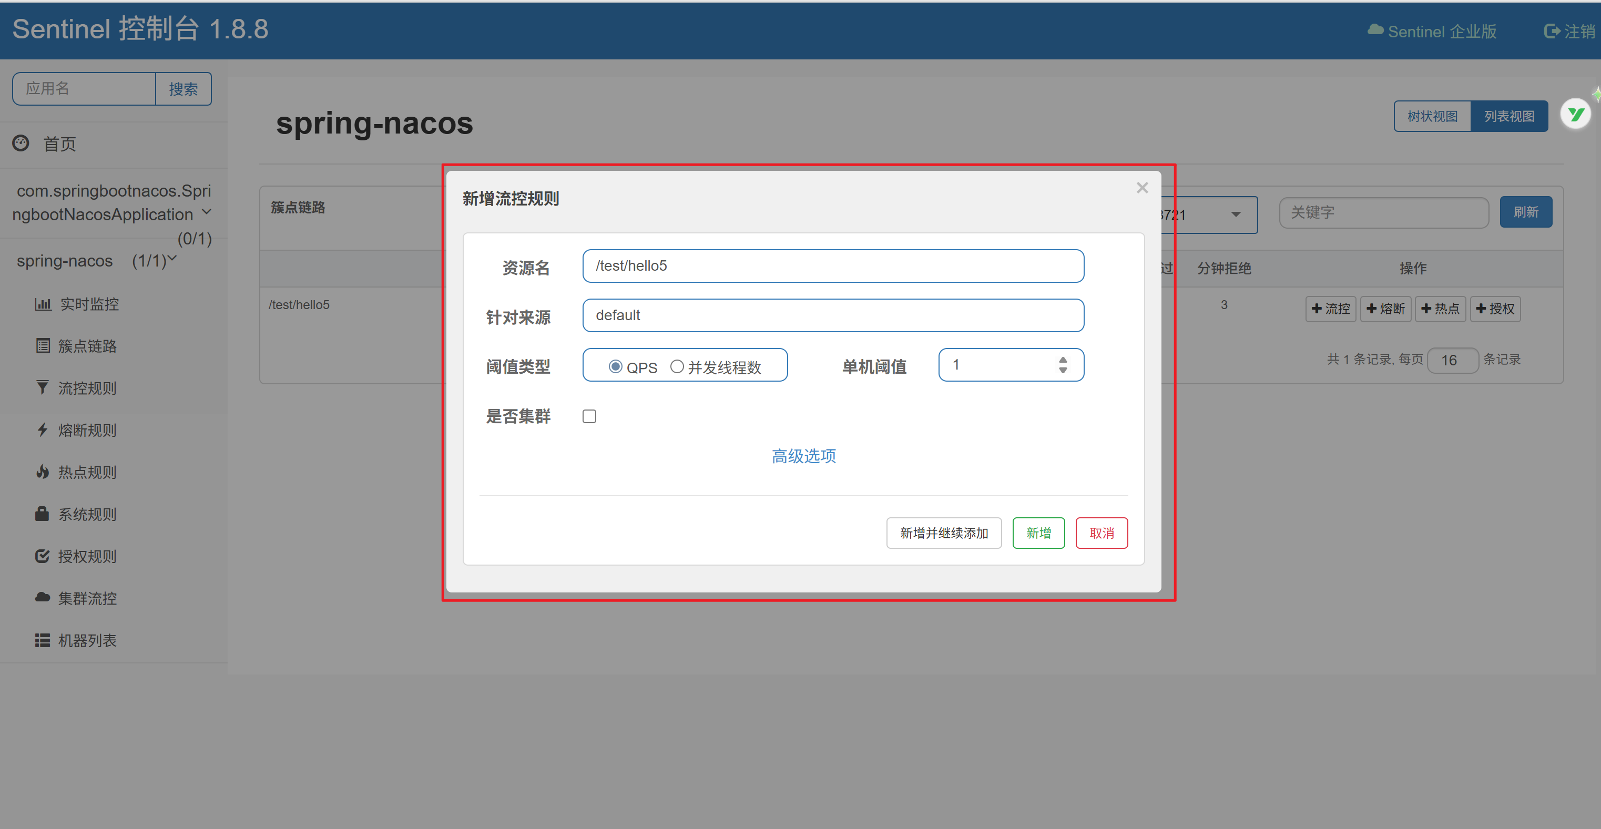This screenshot has height=829, width=1601.
Task: Enable the 是否集群 checkbox
Action: pyautogui.click(x=589, y=416)
